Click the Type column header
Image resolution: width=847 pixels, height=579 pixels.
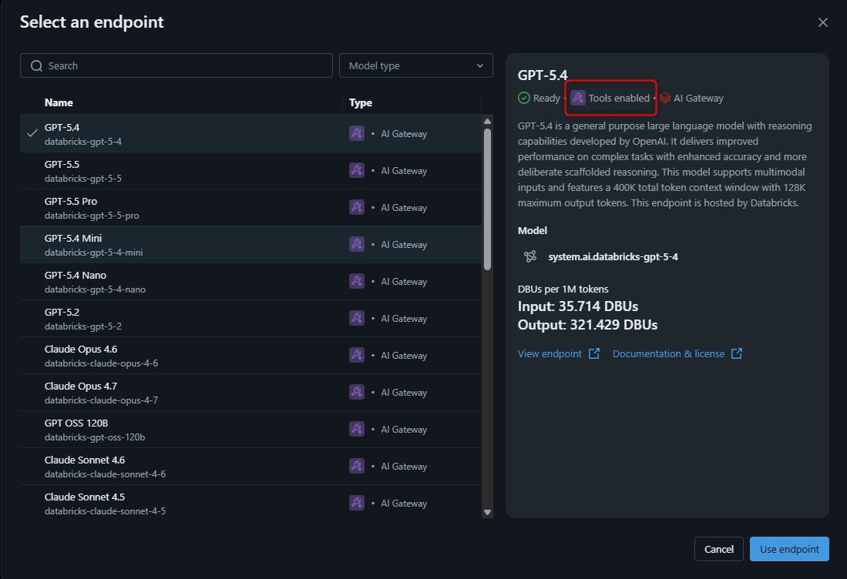click(x=360, y=102)
